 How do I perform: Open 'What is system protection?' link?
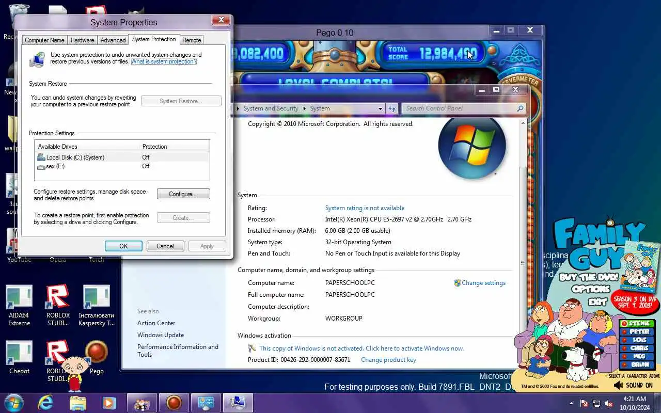pyautogui.click(x=164, y=61)
